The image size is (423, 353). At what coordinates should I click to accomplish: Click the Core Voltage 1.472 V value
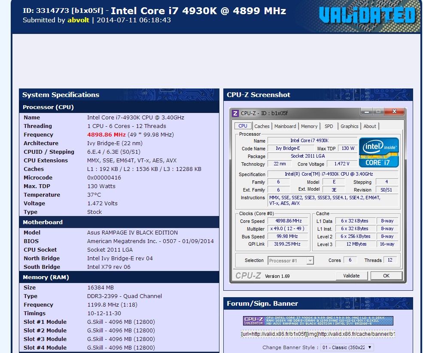point(342,164)
